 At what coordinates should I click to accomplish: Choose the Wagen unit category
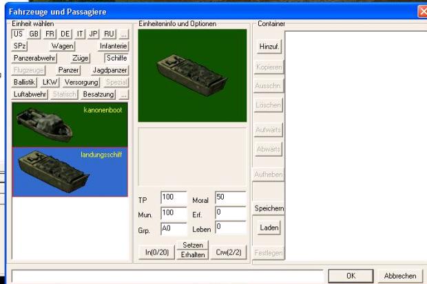click(x=63, y=46)
